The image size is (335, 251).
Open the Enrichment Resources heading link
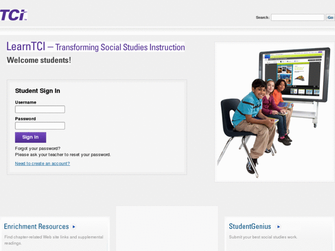tap(36, 227)
